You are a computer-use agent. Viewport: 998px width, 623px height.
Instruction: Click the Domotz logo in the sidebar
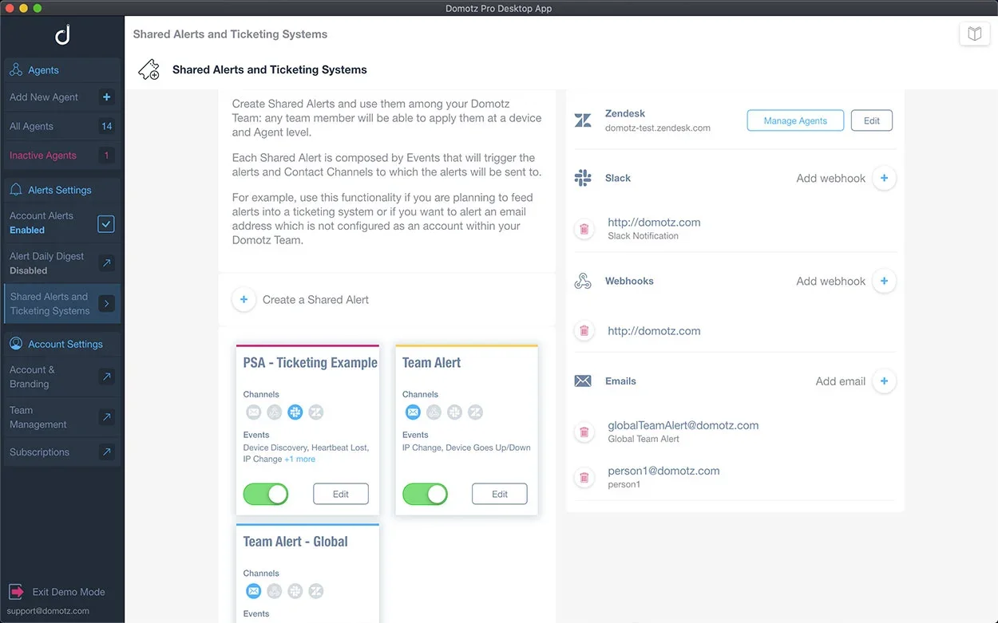[x=62, y=34]
